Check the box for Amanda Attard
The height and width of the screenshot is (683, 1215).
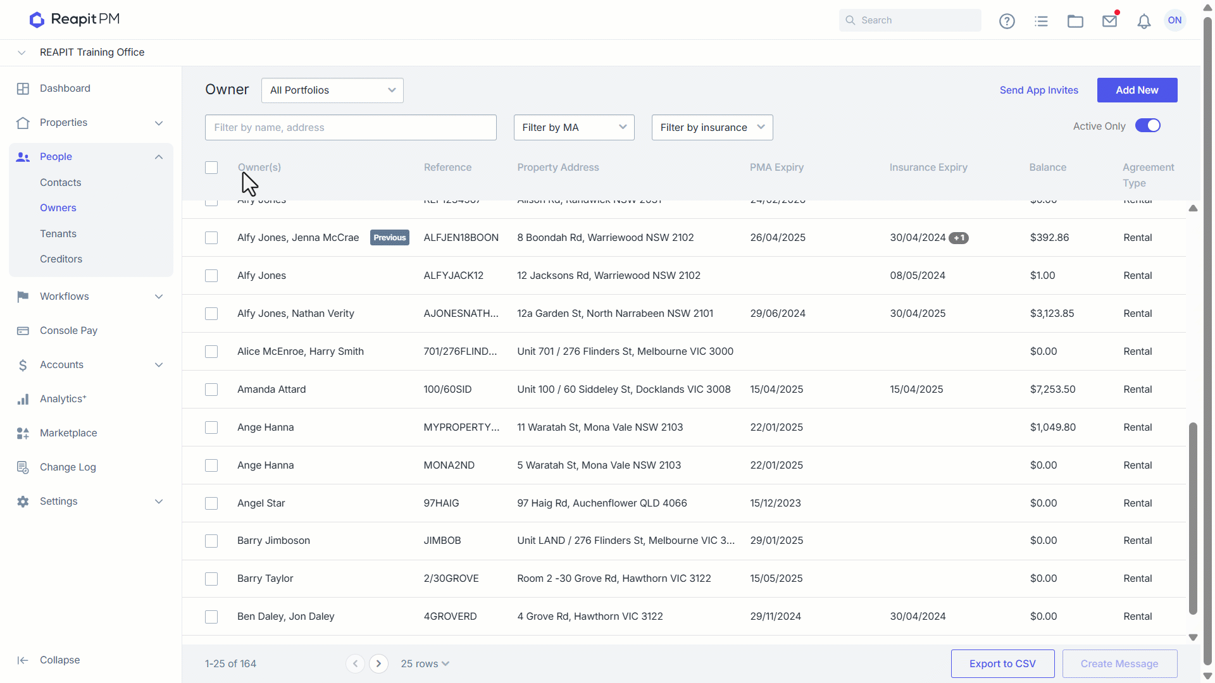click(x=211, y=390)
